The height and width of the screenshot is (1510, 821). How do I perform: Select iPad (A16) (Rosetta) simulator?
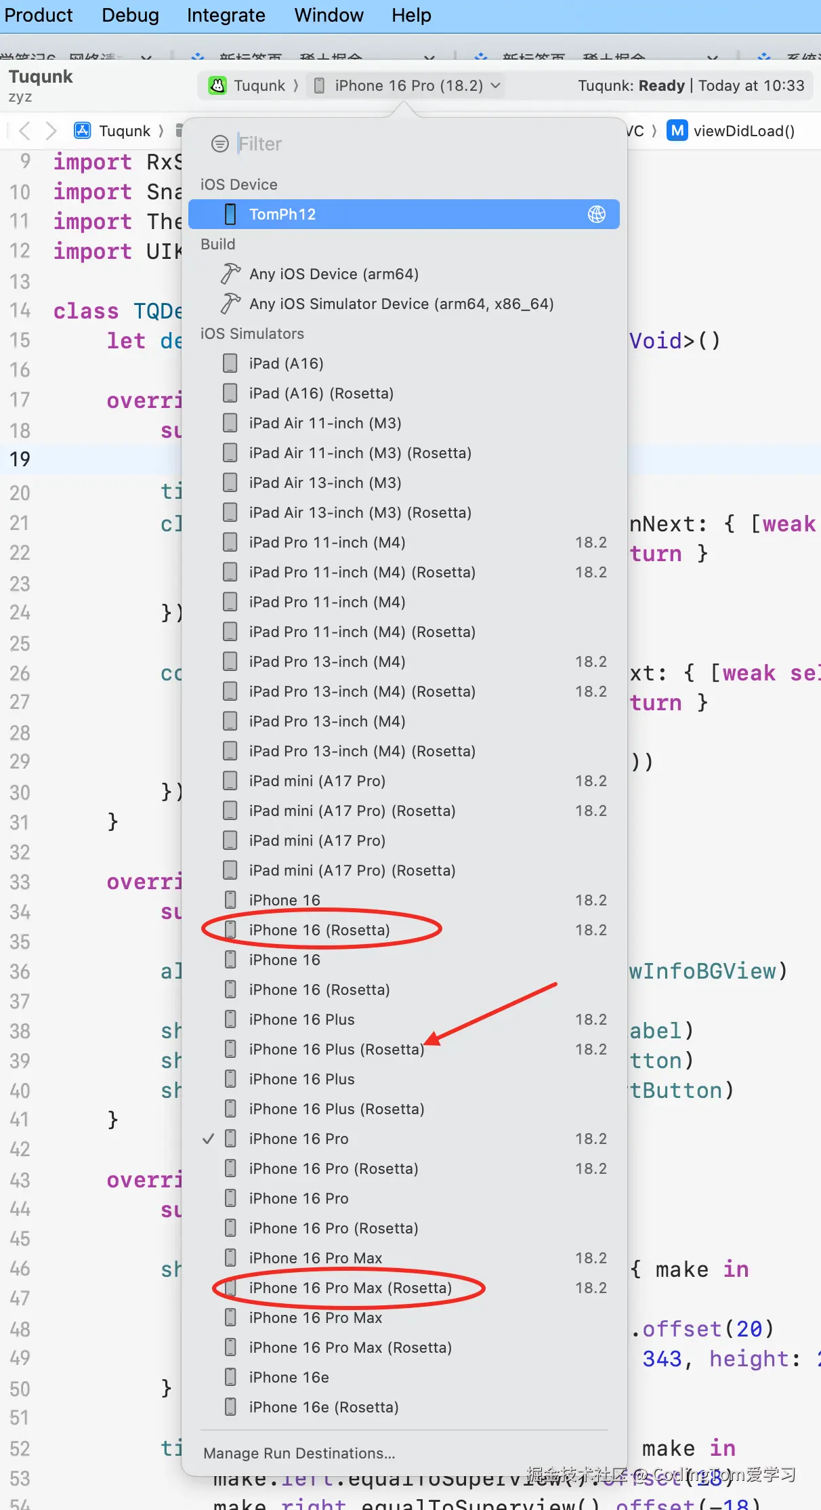[x=404, y=393]
